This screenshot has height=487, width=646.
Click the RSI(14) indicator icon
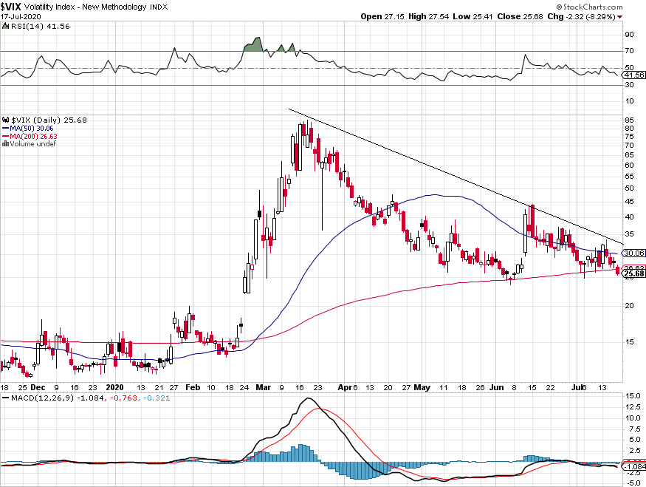pos(5,26)
